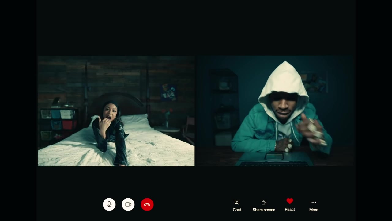Expand options via the "More" label

pos(314,210)
